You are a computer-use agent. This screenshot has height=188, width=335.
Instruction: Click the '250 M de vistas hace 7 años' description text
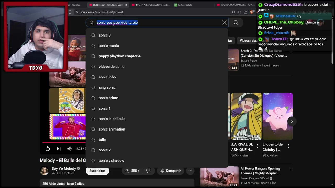coord(63,184)
